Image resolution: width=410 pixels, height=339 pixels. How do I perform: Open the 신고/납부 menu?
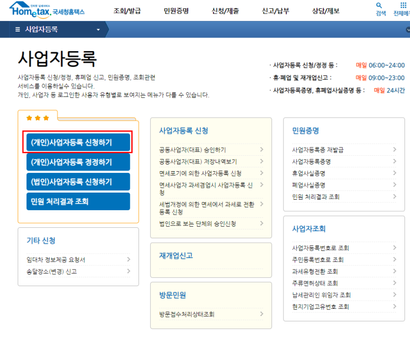pyautogui.click(x=275, y=11)
